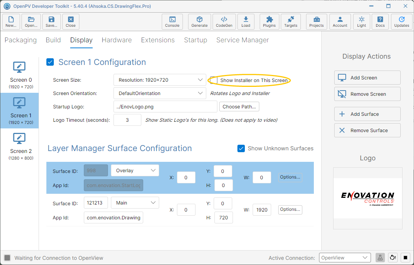Screen dimensions: 414x265
Task: Click Remove Surface button
Action: 367,130
